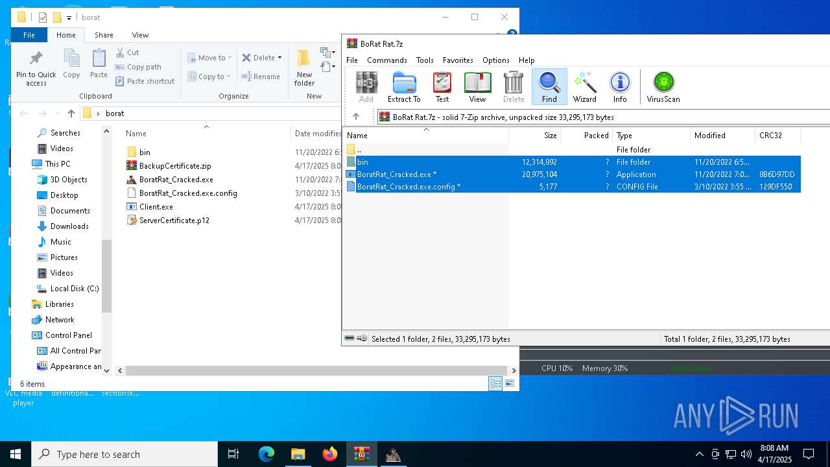Click the Find magnifier icon
The image size is (830, 467).
(x=549, y=87)
